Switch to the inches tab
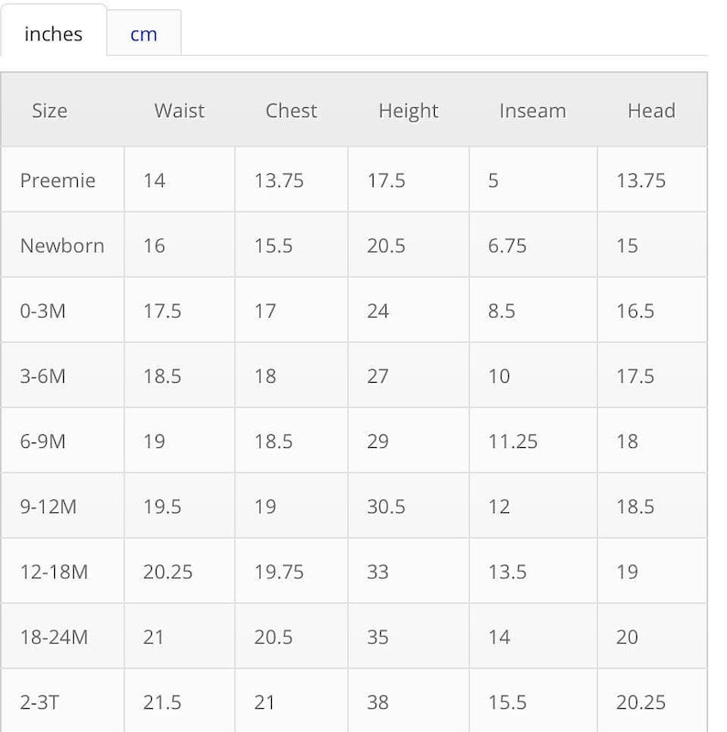Image resolution: width=727 pixels, height=732 pixels. (x=53, y=34)
